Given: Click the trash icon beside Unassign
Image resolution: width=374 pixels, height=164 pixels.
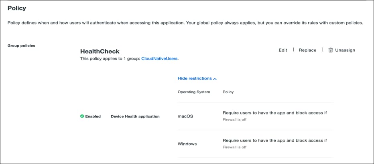Looking at the screenshot, I should (x=331, y=50).
